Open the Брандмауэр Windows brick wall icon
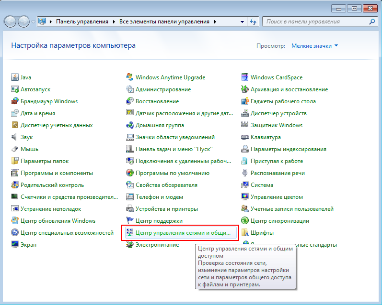 14,101
